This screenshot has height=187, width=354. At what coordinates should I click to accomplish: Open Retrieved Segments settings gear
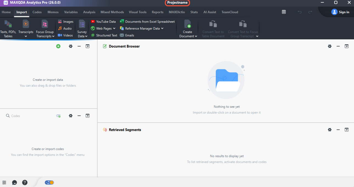coord(330,130)
